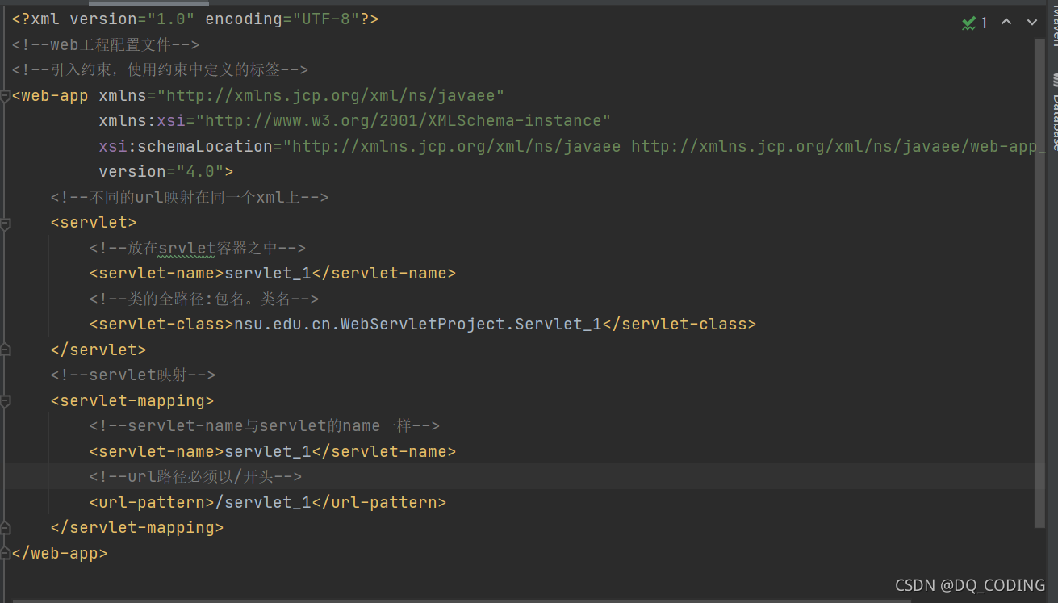This screenshot has width=1058, height=603.
Task: Collapse the servlet-mapping opening tag fold marker
Action: point(5,400)
